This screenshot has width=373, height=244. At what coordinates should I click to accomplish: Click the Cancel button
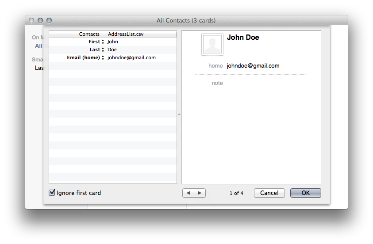[x=269, y=193]
